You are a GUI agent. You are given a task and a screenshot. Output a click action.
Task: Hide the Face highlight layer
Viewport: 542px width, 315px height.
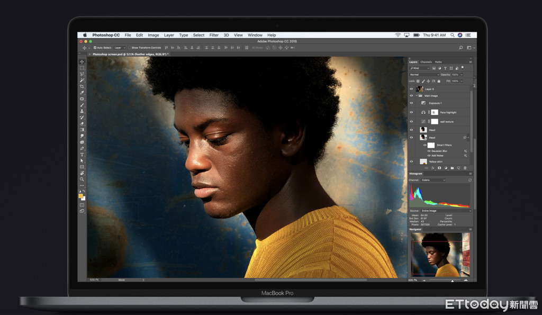pyautogui.click(x=411, y=112)
